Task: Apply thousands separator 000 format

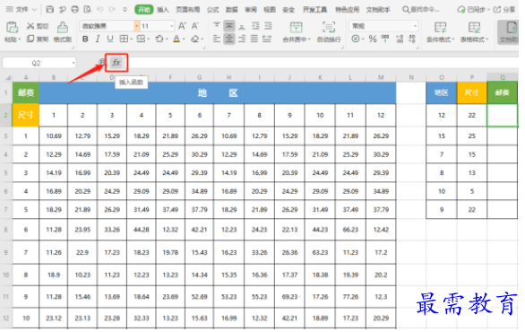Action: coord(385,39)
